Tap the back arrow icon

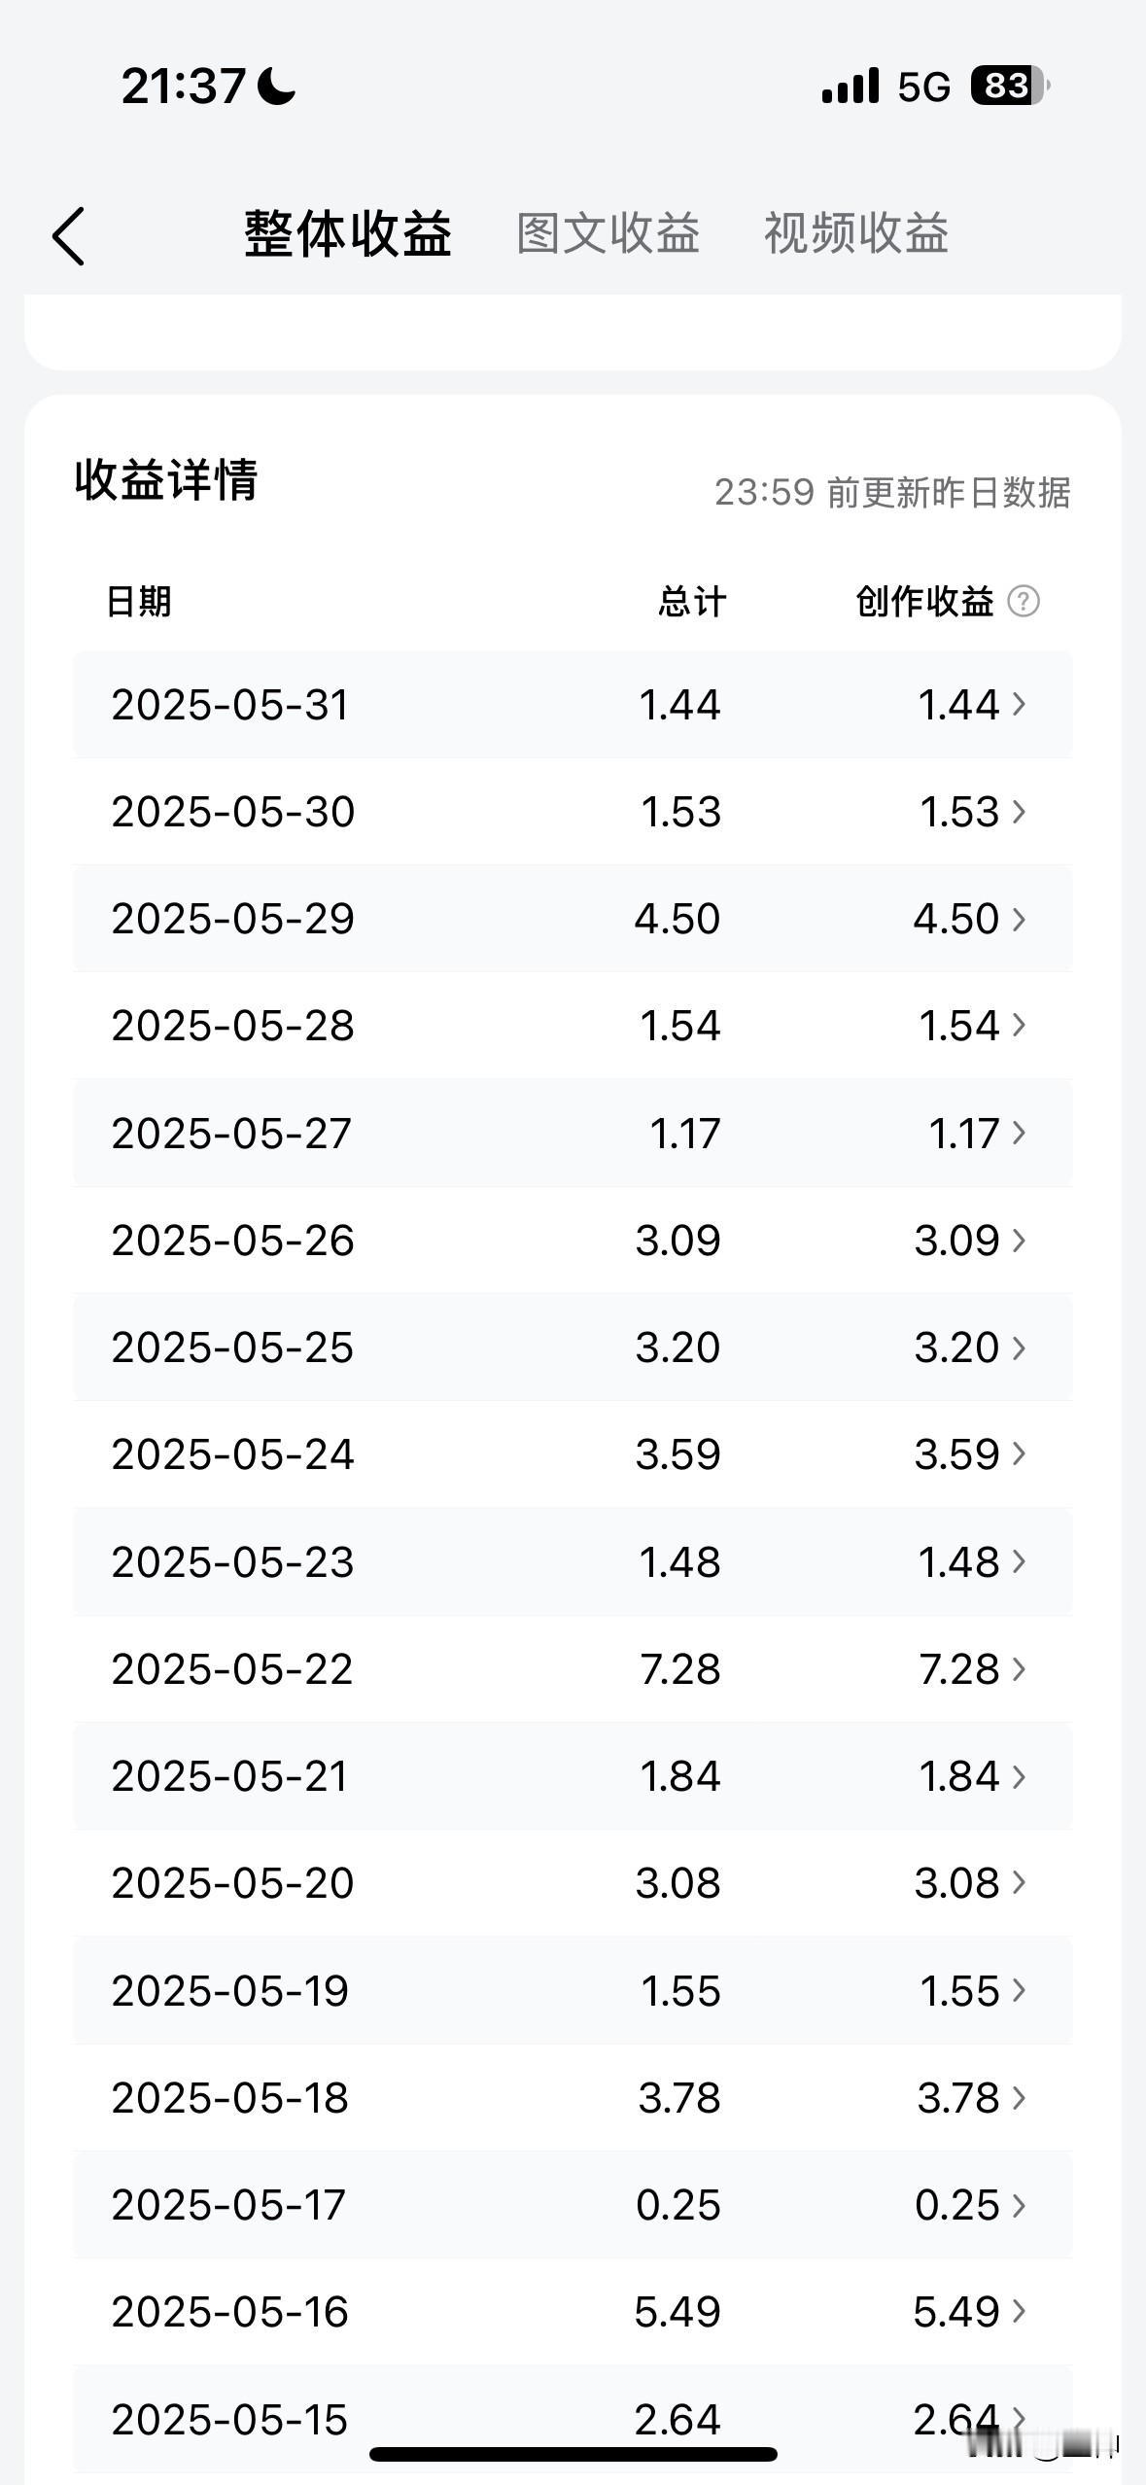point(68,235)
